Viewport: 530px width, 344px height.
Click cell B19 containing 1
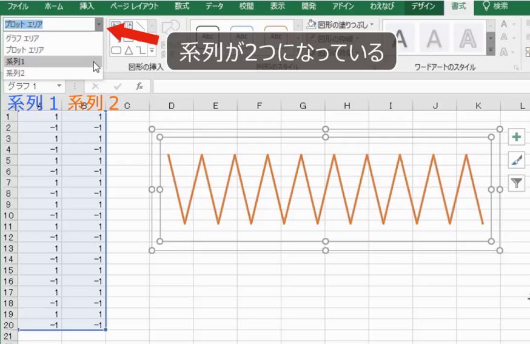click(x=84, y=314)
